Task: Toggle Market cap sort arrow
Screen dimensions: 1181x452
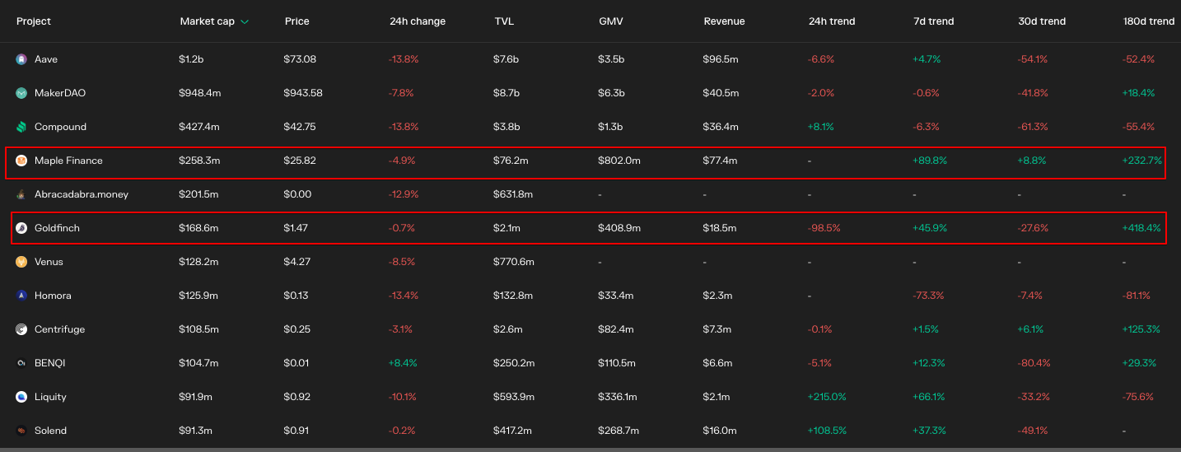Action: 245,21
